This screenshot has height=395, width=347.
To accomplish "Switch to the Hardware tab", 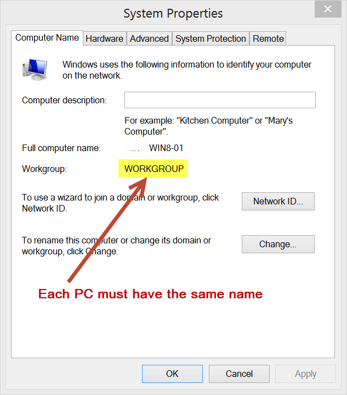I will [x=104, y=38].
